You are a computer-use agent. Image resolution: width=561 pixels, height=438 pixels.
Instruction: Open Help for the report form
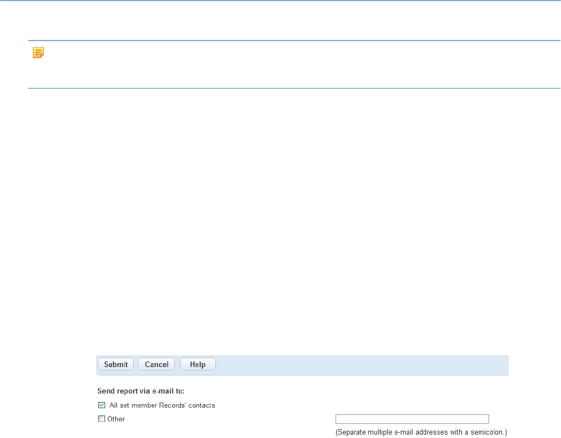point(197,364)
